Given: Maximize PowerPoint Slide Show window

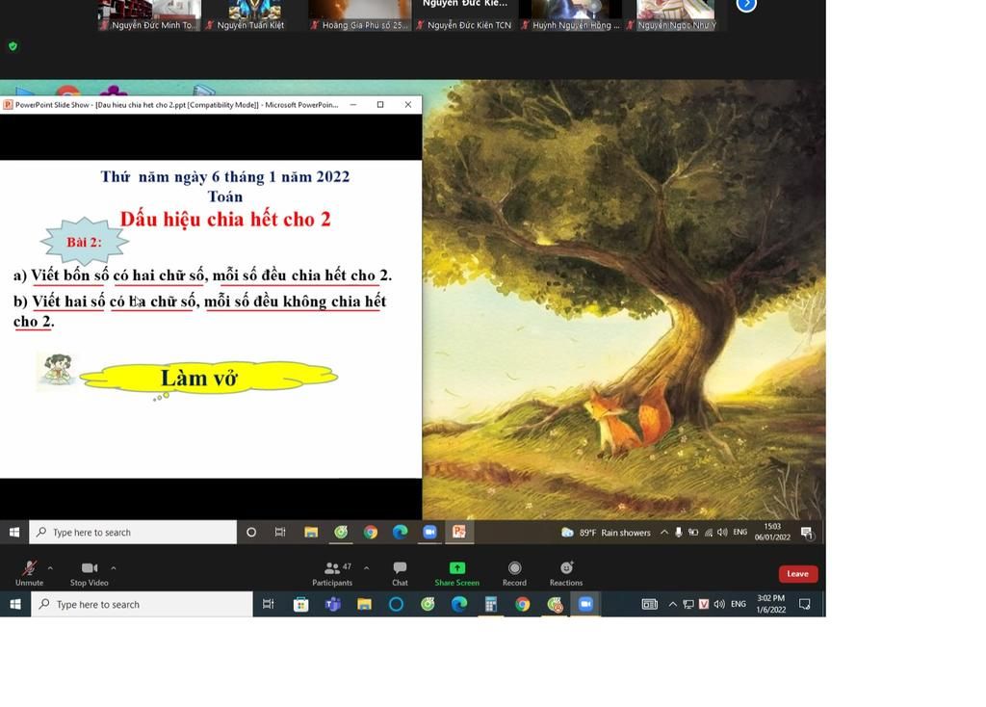Looking at the screenshot, I should (x=380, y=104).
